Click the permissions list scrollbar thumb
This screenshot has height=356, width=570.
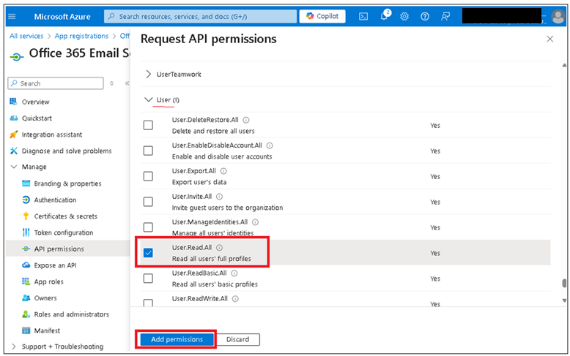click(564, 283)
